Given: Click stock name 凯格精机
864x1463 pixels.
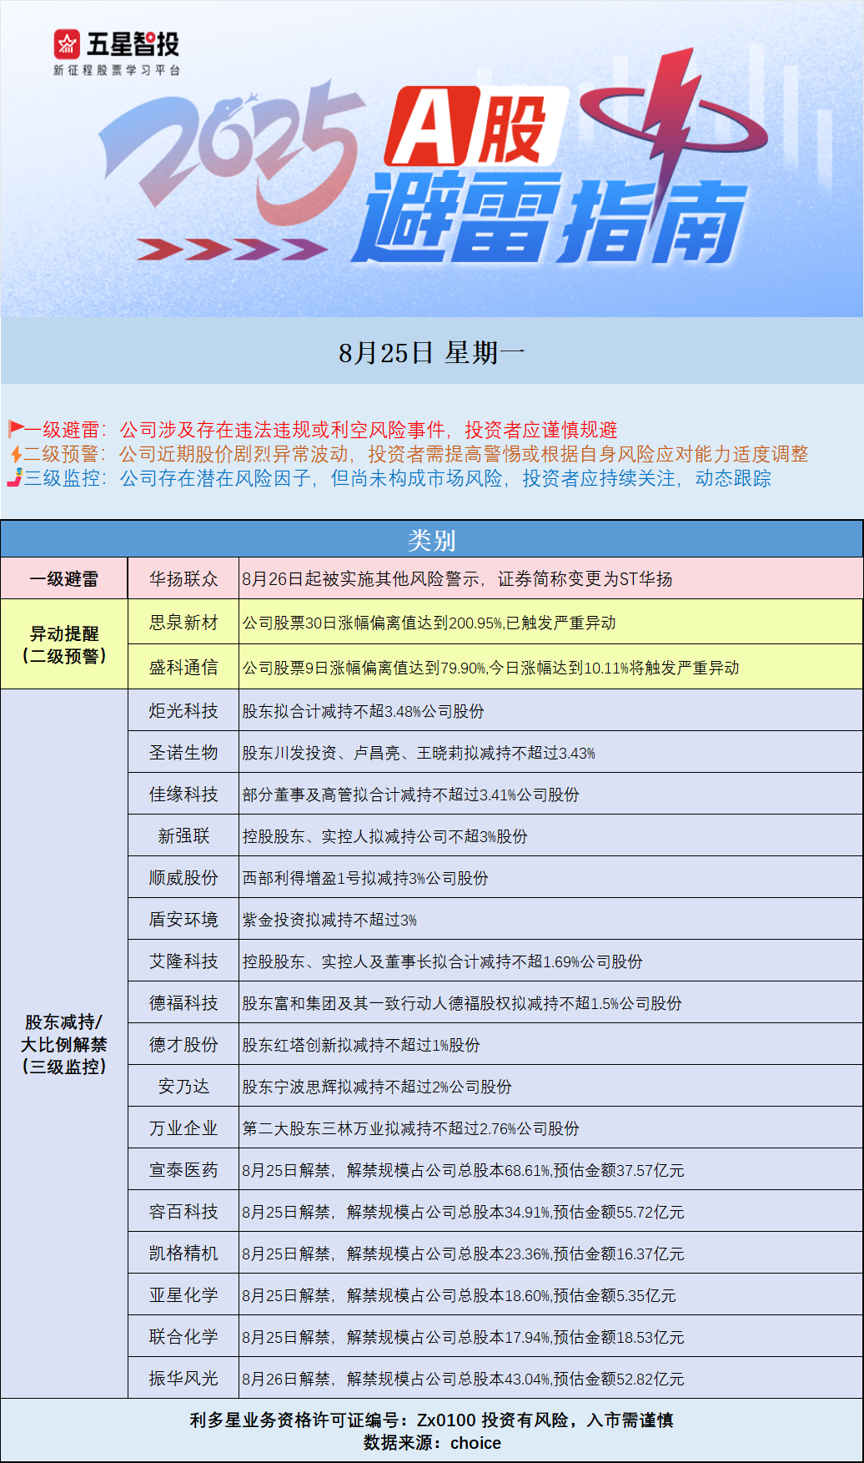Looking at the screenshot, I should [183, 1254].
